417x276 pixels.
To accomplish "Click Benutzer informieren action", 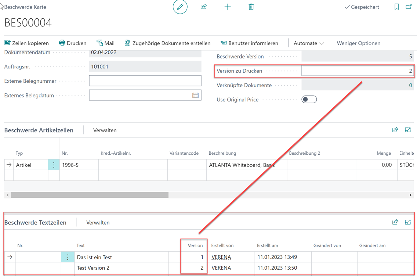I will pos(250,43).
